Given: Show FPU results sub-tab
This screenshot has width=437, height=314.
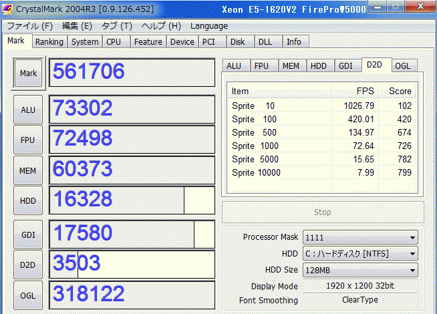Looking at the screenshot, I should pos(264,65).
